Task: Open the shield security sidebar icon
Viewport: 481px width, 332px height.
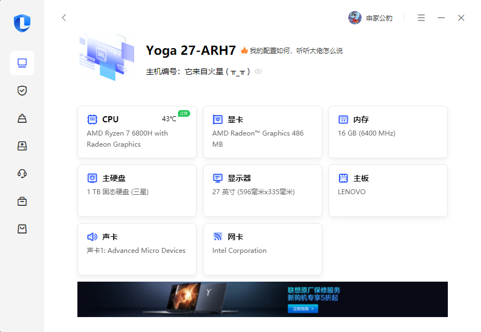Action: [x=22, y=91]
